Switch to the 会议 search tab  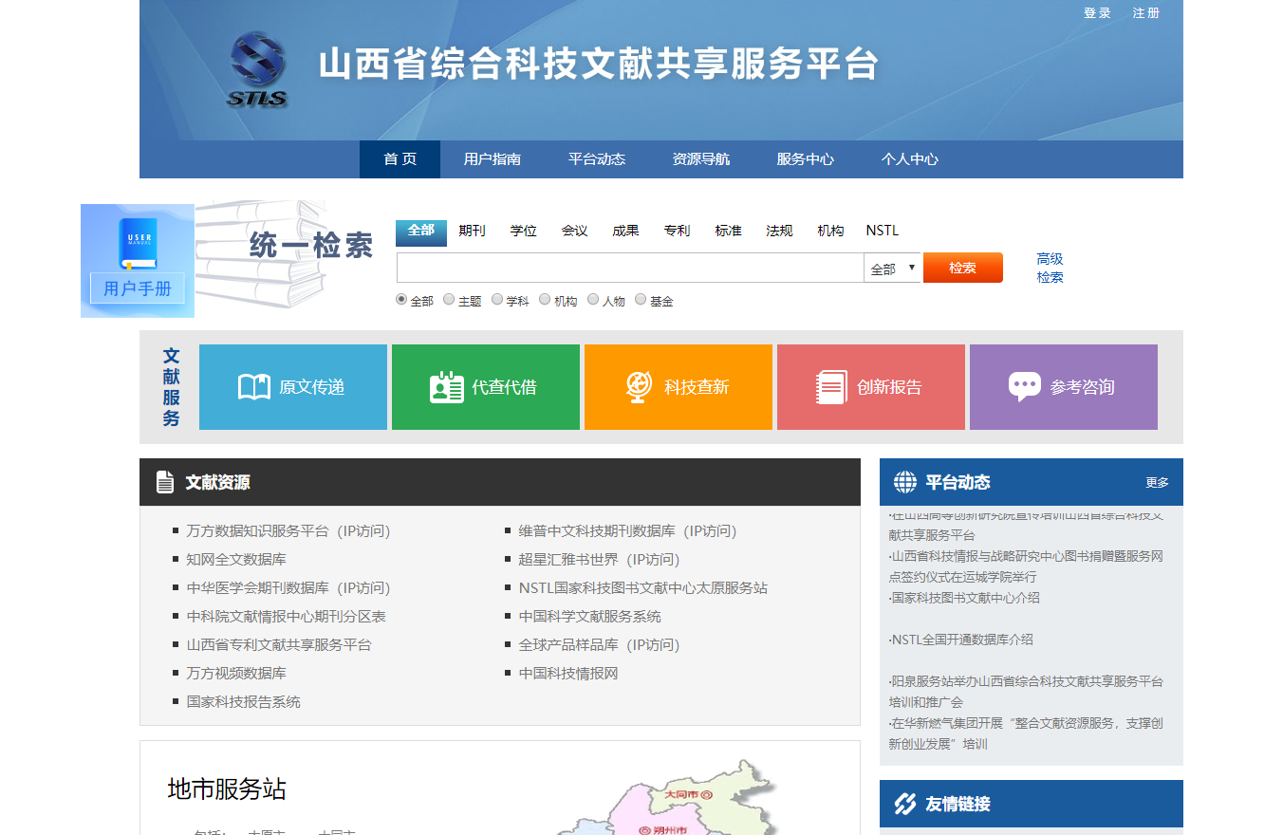[575, 231]
